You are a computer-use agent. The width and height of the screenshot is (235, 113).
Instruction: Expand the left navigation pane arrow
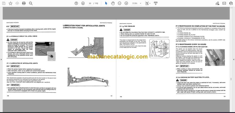coord(1,59)
